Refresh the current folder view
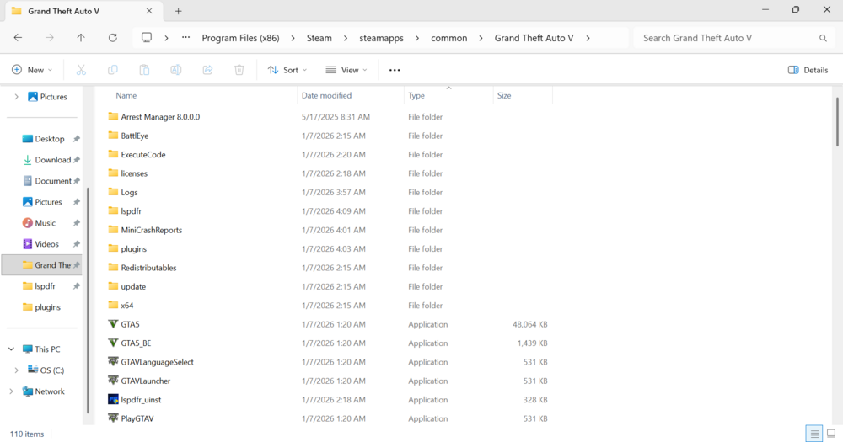This screenshot has width=843, height=442. pos(112,38)
